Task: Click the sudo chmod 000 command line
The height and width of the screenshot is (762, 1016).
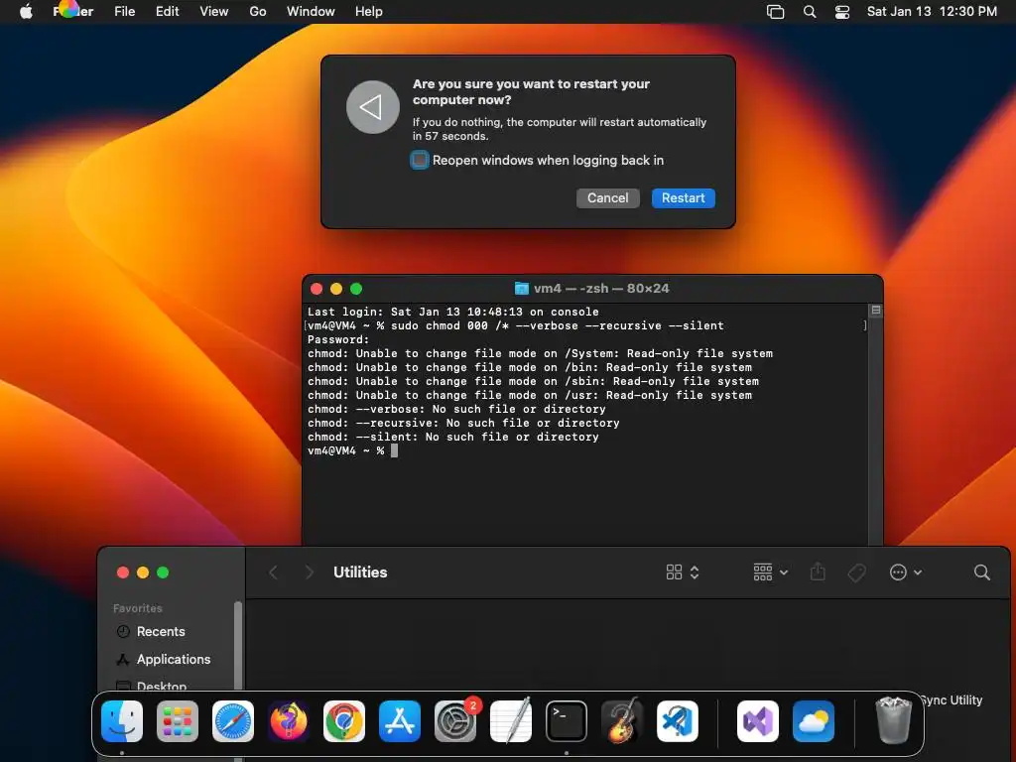Action: 515,325
